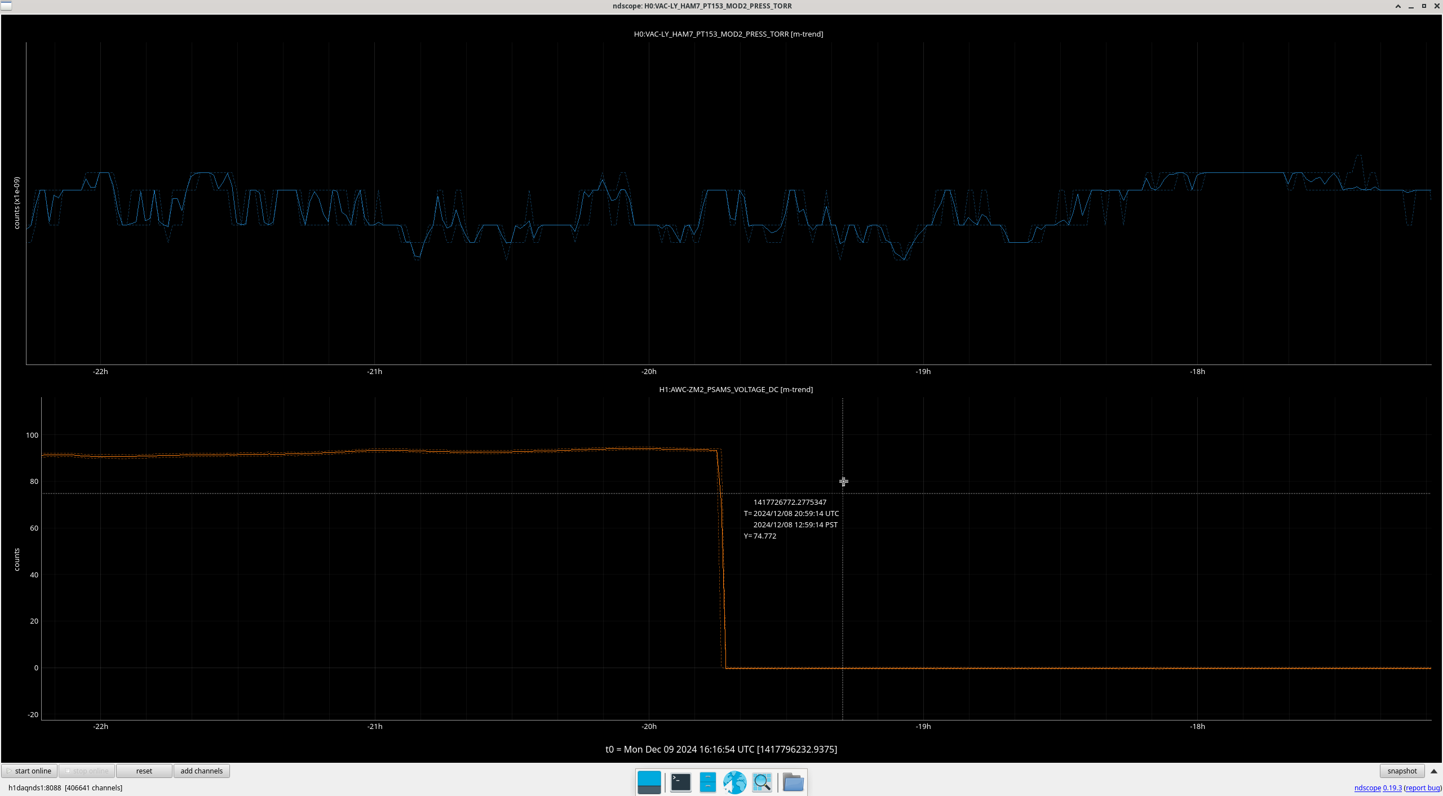Click the counts (x1e-09) y-axis label

pyautogui.click(x=16, y=203)
